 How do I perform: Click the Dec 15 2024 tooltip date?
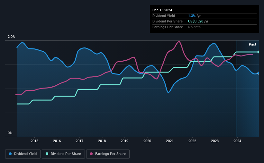162,10
